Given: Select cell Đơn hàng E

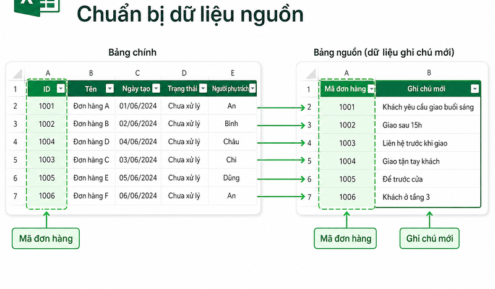Looking at the screenshot, I should (91, 178).
